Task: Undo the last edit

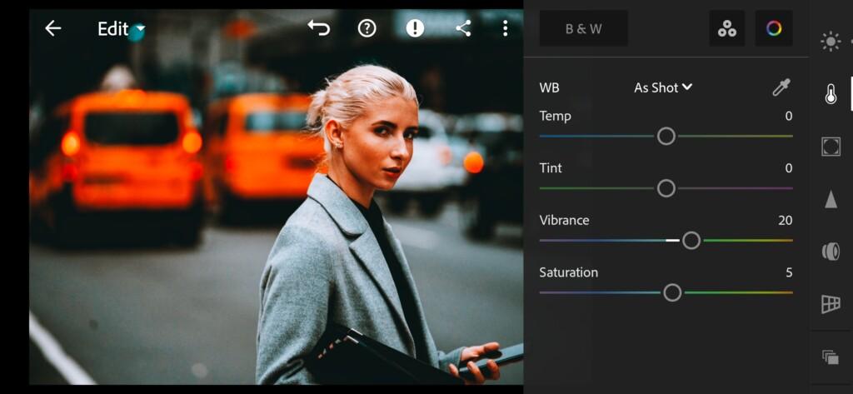Action: (319, 27)
